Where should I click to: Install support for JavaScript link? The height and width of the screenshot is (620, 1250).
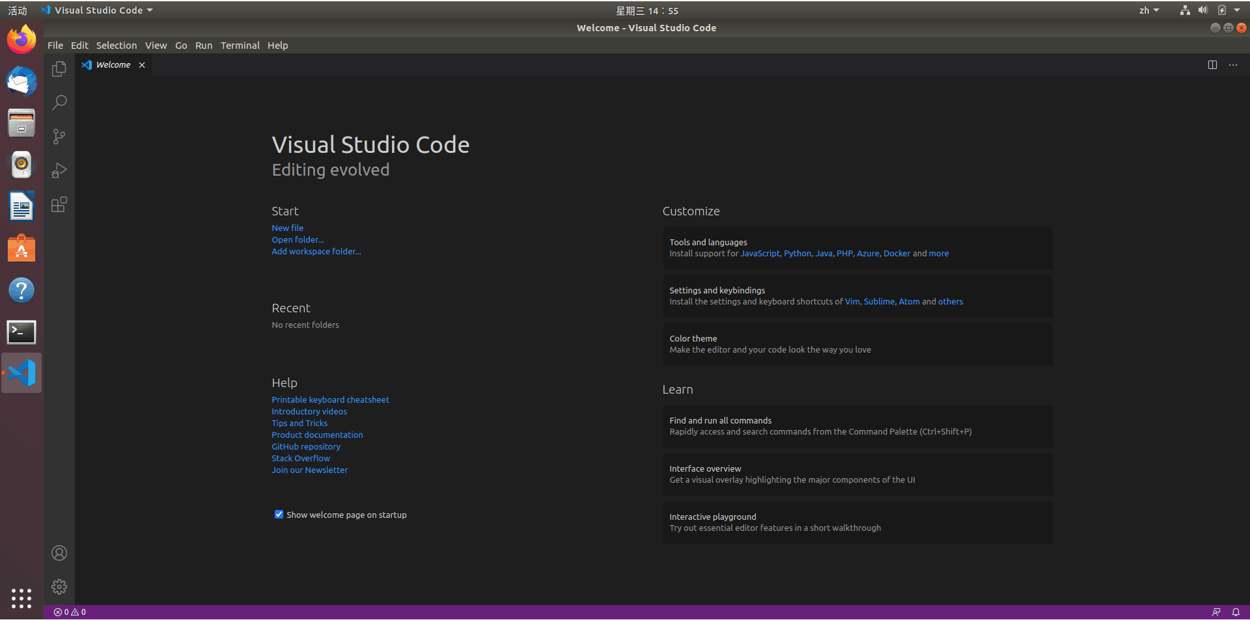[760, 254]
